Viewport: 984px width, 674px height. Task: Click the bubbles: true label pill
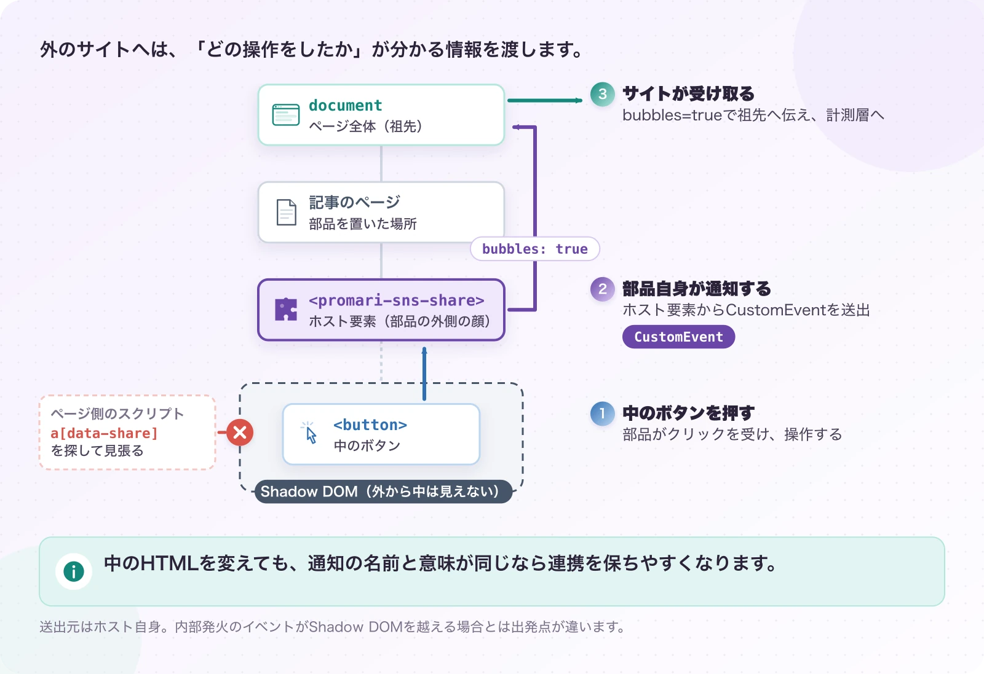[535, 249]
